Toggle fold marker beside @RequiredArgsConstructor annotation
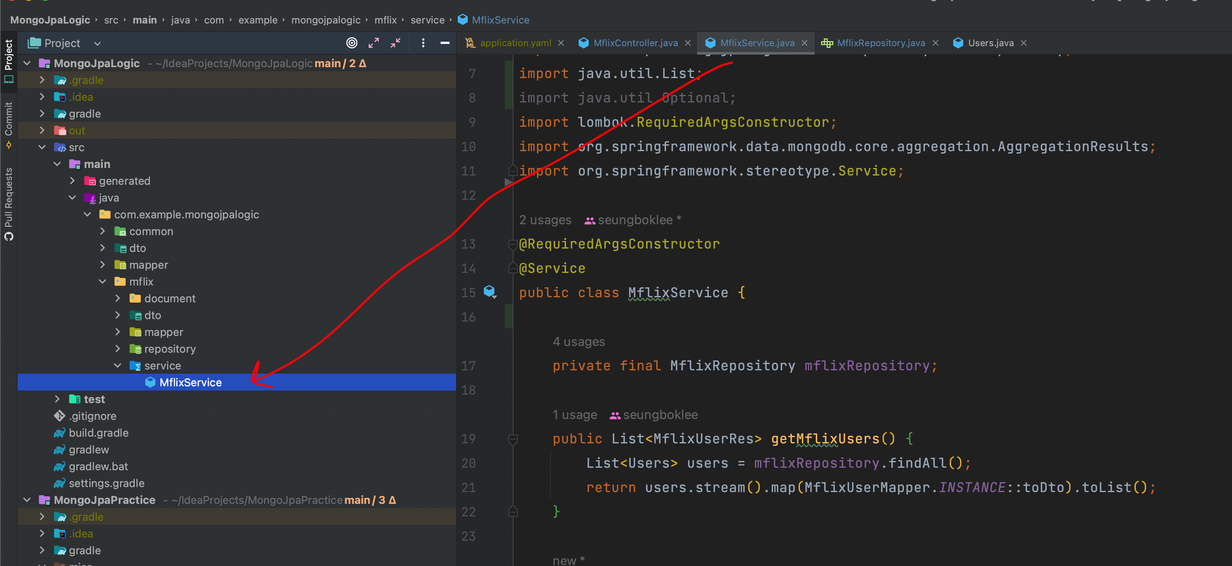 point(513,244)
